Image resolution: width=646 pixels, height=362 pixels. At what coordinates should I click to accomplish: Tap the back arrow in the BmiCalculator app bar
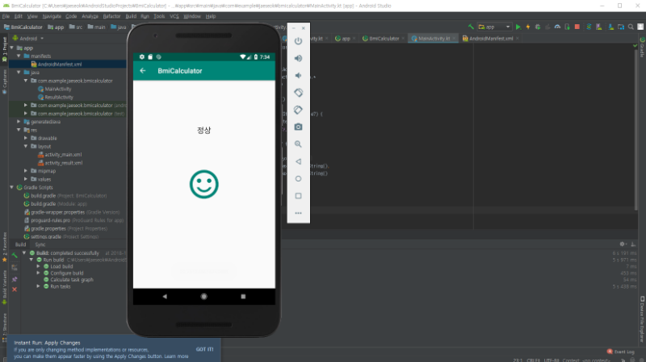coord(143,71)
